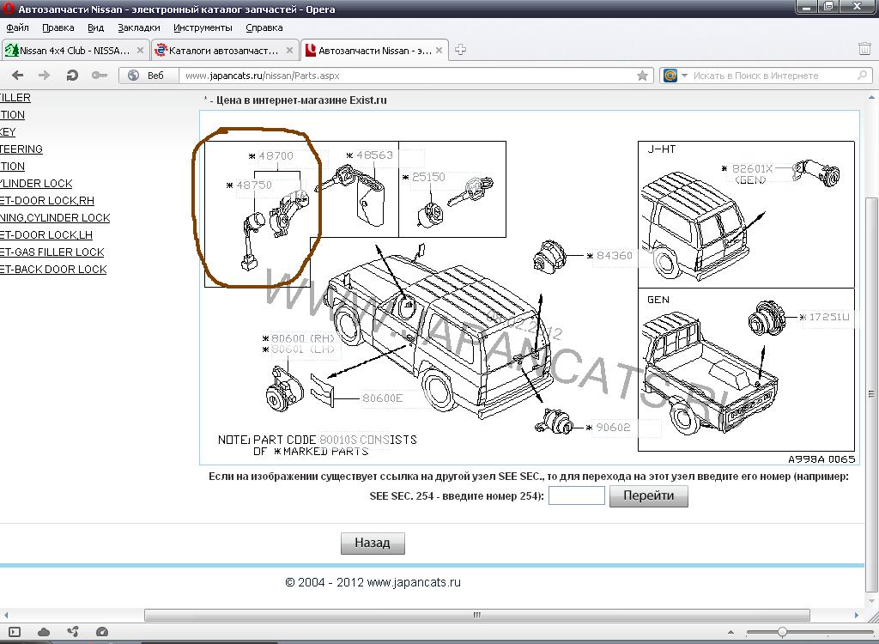
Task: Open the TEERING link in the sidebar
Action: pyautogui.click(x=21, y=149)
